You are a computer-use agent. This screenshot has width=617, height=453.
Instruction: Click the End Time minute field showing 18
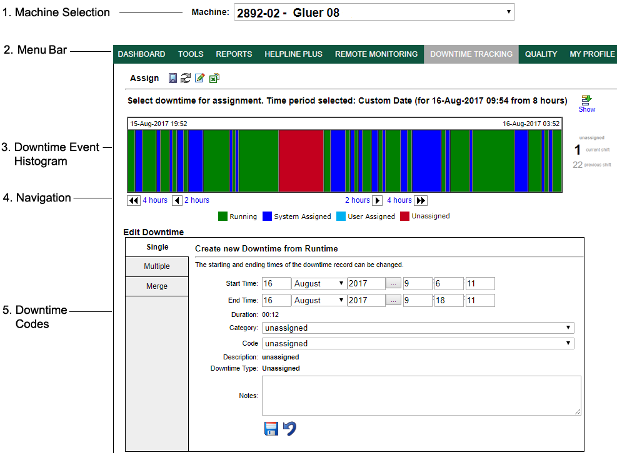[449, 301]
